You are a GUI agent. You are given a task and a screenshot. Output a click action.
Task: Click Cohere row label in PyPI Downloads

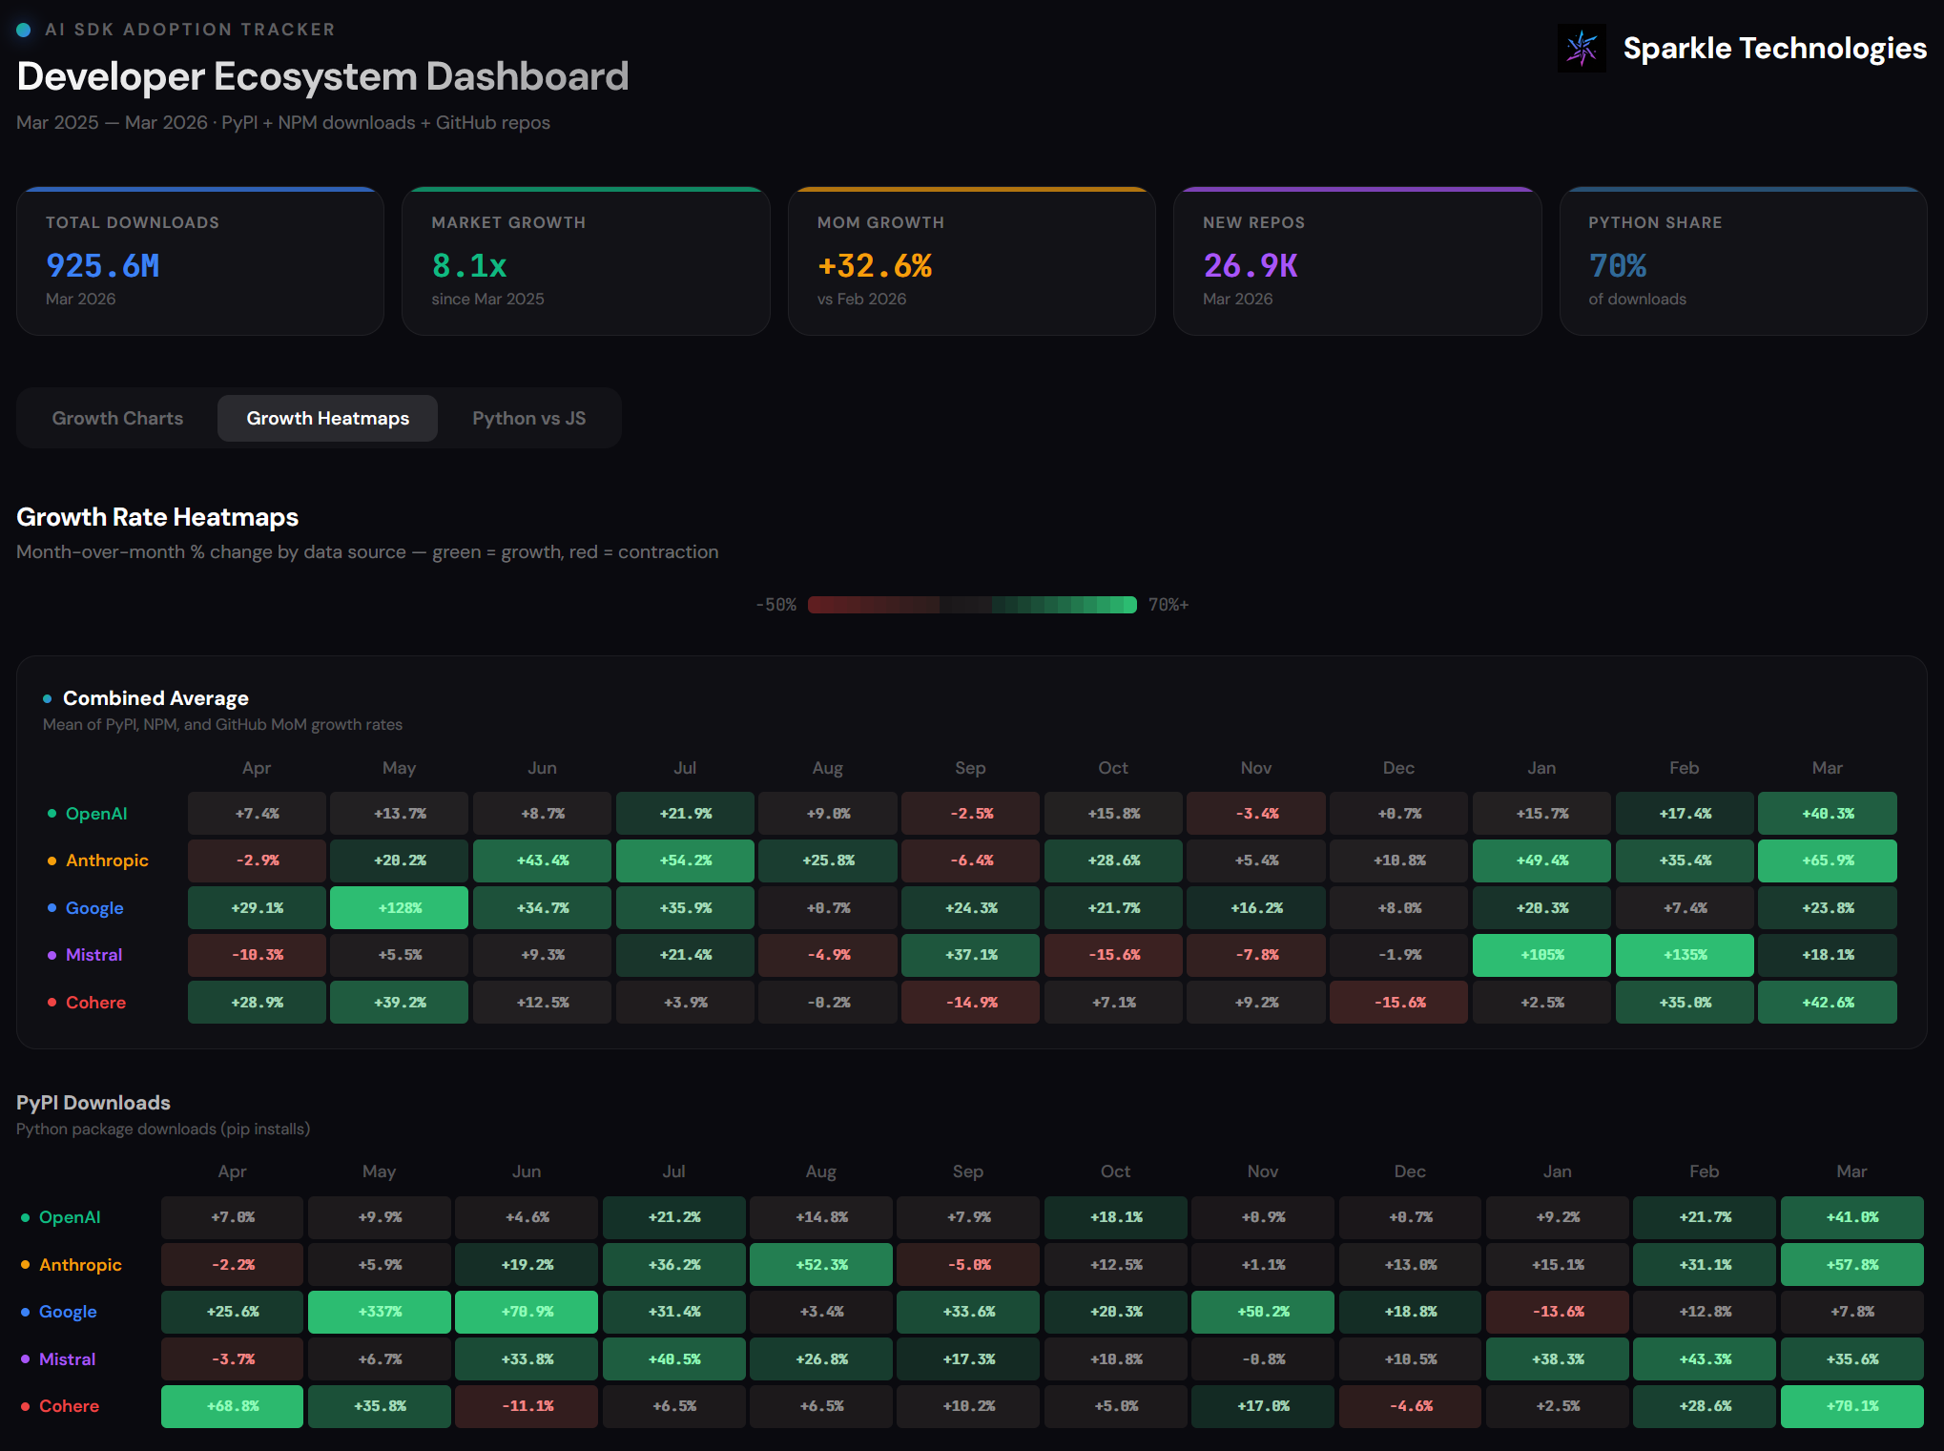69,1406
